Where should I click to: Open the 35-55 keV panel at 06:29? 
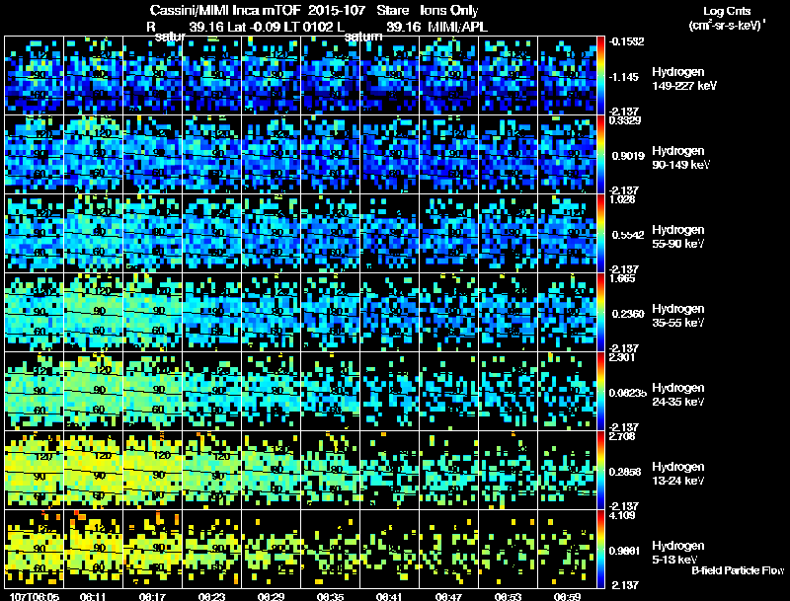[x=271, y=313]
